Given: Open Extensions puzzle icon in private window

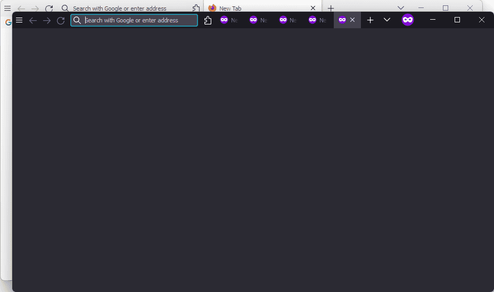Looking at the screenshot, I should point(208,20).
